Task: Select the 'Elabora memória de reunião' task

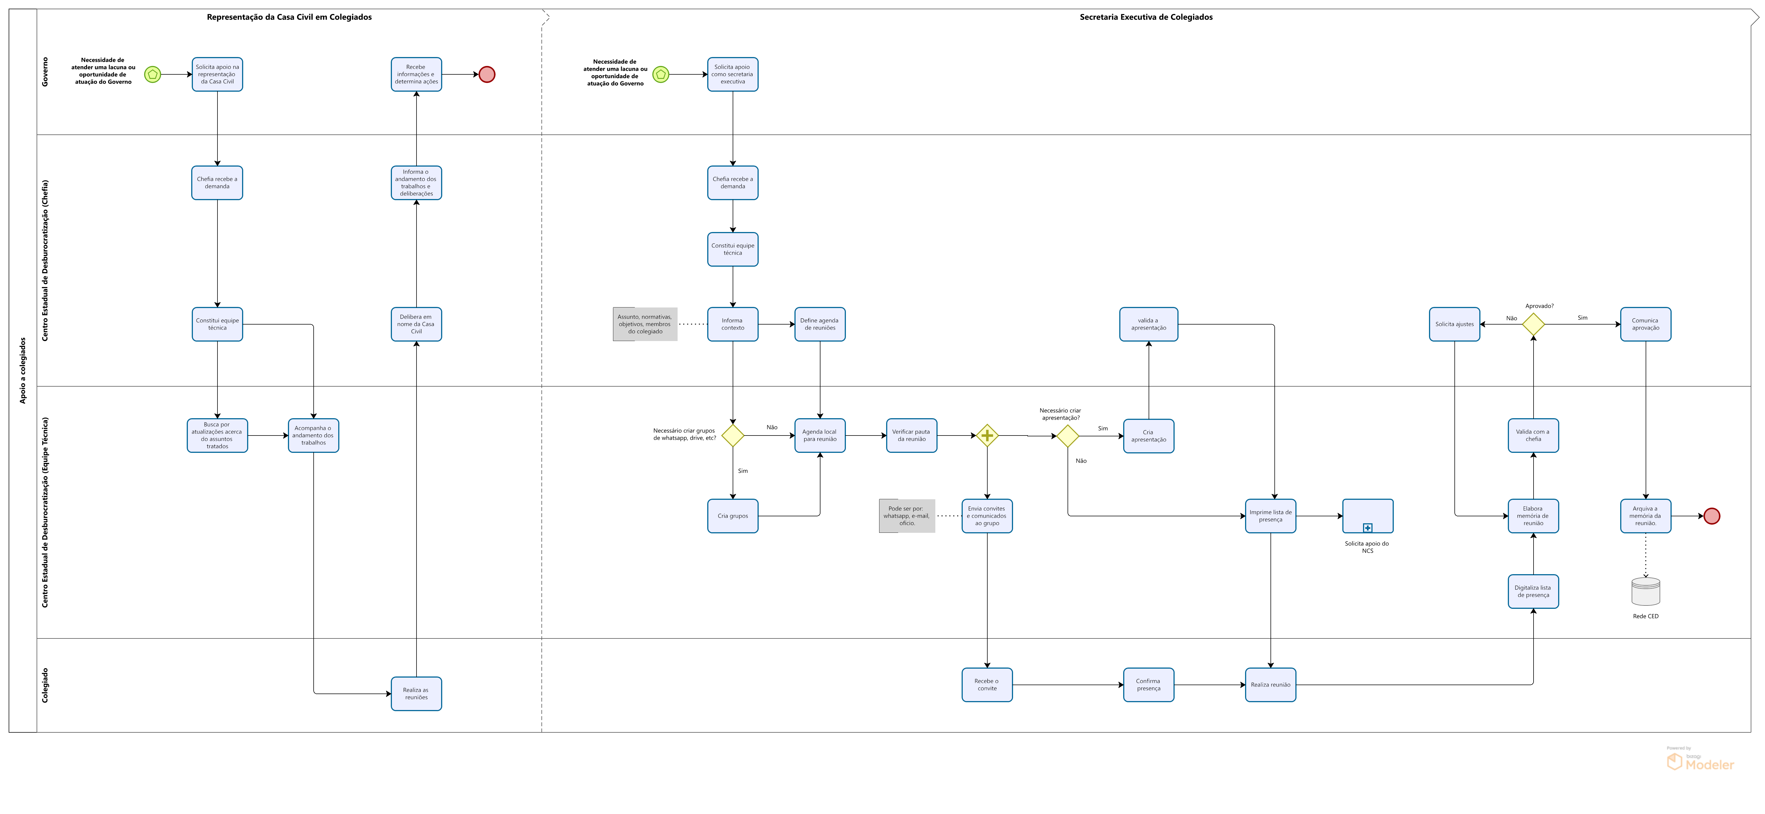Action: tap(1534, 516)
